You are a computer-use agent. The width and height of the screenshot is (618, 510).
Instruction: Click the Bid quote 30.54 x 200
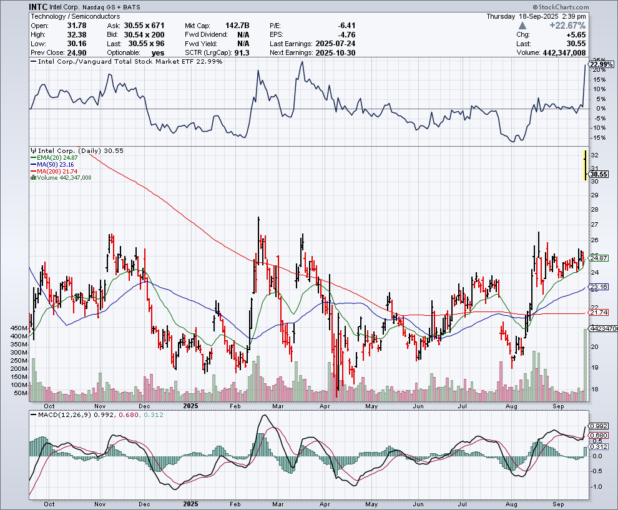click(x=144, y=35)
